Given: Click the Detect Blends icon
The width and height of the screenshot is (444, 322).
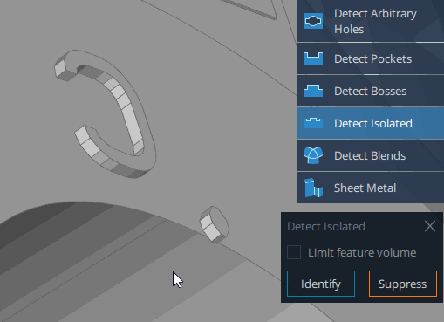Looking at the screenshot, I should (313, 155).
